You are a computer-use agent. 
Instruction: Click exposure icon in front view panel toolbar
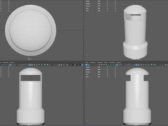click(x=68, y=65)
